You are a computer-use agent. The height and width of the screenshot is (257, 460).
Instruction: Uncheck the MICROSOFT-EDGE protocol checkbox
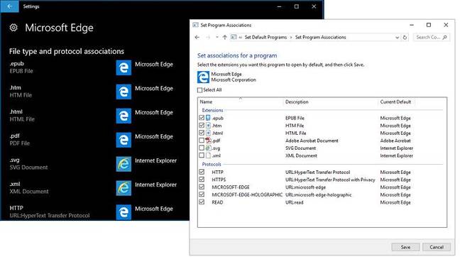pyautogui.click(x=202, y=187)
